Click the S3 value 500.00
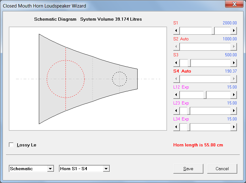The image size is (246, 183). pyautogui.click(x=231, y=55)
